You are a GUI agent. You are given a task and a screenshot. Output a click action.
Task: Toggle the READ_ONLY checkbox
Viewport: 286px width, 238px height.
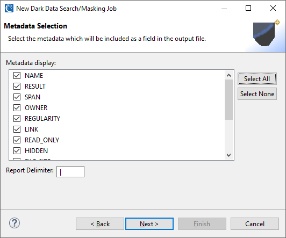[x=17, y=140]
